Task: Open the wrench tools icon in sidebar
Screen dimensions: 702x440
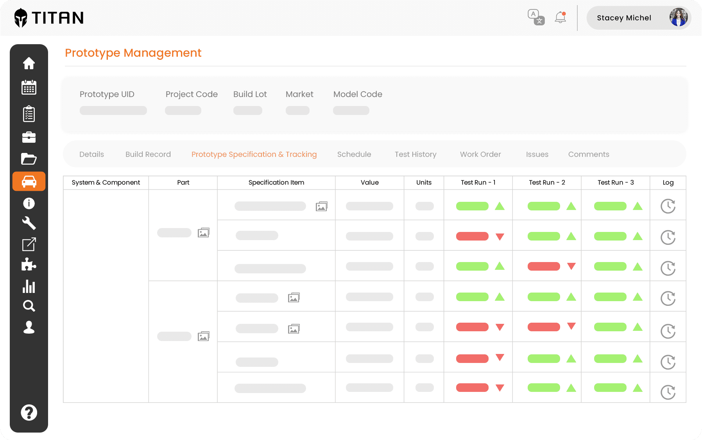Action: point(29,223)
